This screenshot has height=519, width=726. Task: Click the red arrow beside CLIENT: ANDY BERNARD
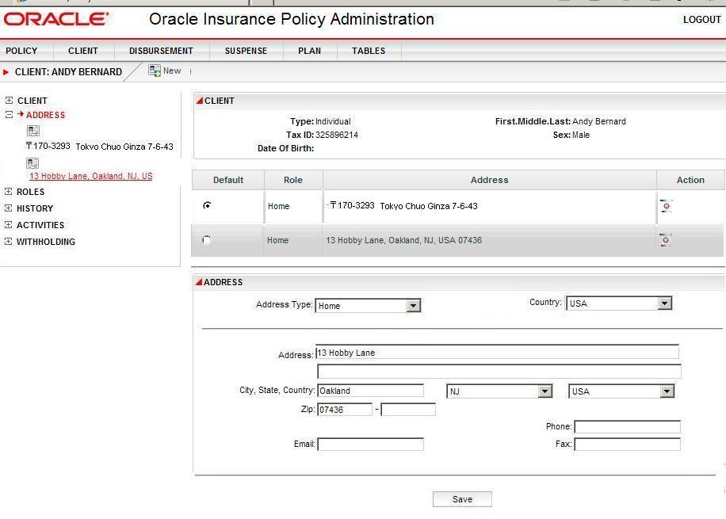tap(6, 72)
